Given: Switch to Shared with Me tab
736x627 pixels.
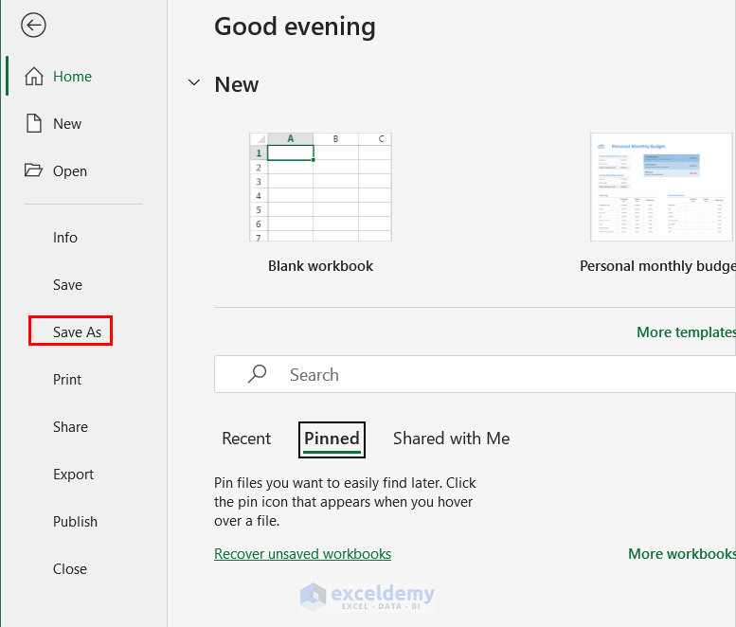Looking at the screenshot, I should pos(452,439).
